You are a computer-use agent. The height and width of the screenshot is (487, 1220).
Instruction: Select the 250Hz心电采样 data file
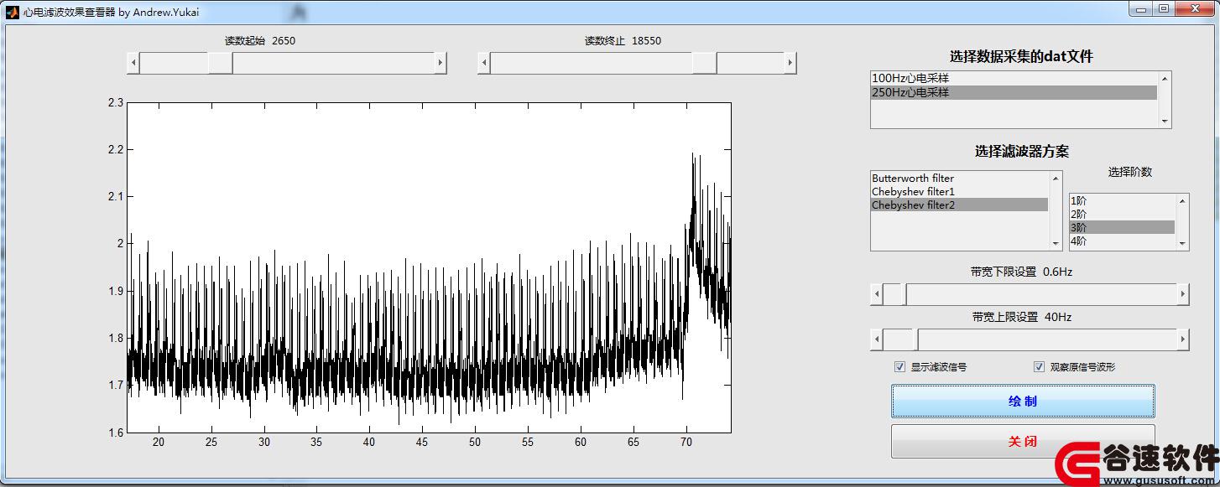1014,92
